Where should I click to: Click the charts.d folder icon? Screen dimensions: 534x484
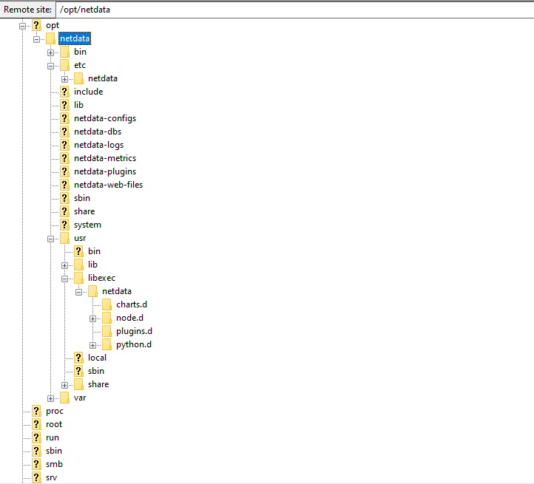coord(107,304)
